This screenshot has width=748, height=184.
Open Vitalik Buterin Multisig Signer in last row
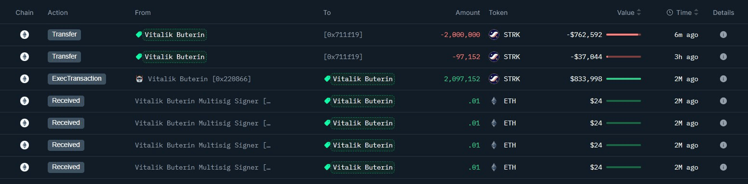[203, 167]
